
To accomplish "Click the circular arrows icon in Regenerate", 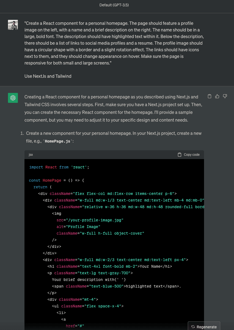I will 193,327.
